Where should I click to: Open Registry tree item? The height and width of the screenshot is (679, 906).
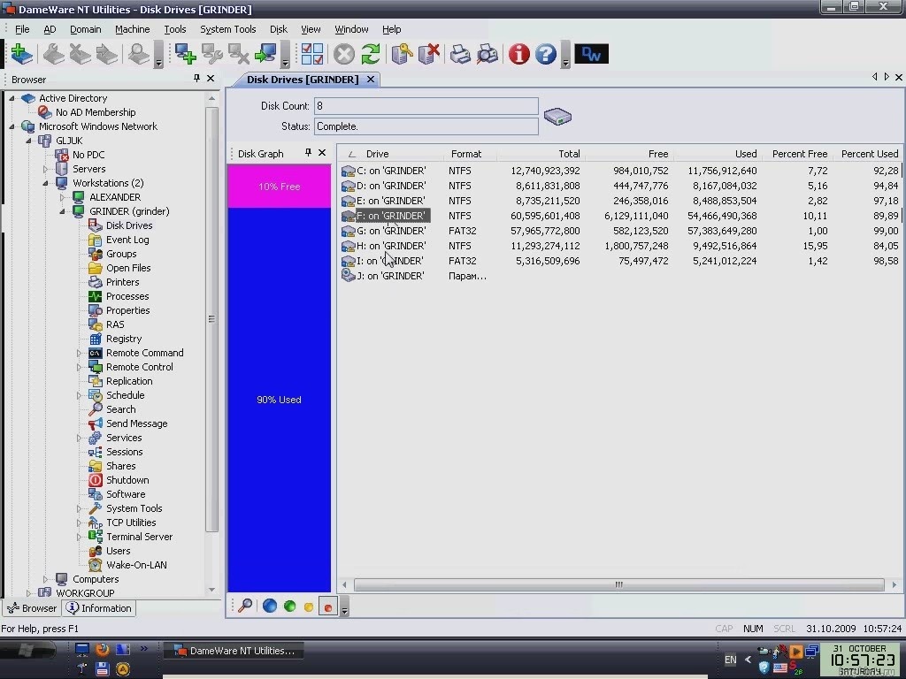coord(124,339)
